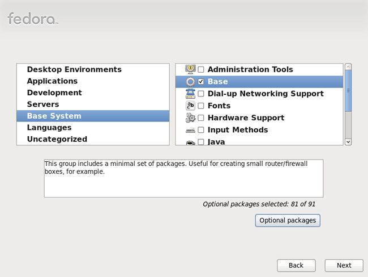The height and width of the screenshot is (277, 368).
Task: Uncheck the Base package group checkbox
Action: 201,81
